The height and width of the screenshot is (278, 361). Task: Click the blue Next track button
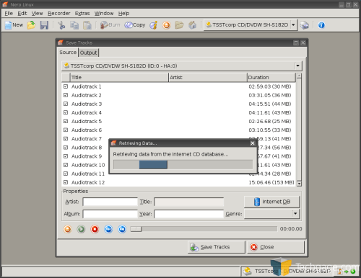coord(122,229)
